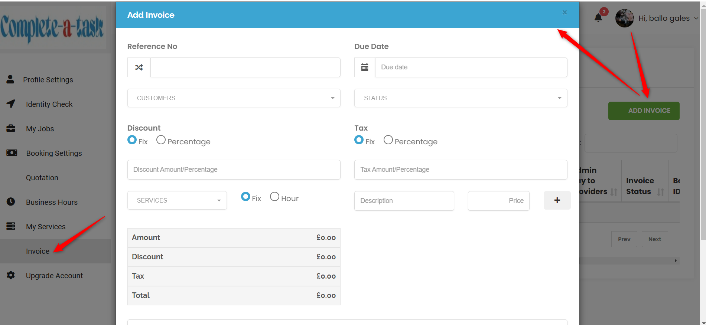Viewport: 706px width, 325px height.
Task: Click the random reference number shuffle icon
Action: tap(139, 67)
